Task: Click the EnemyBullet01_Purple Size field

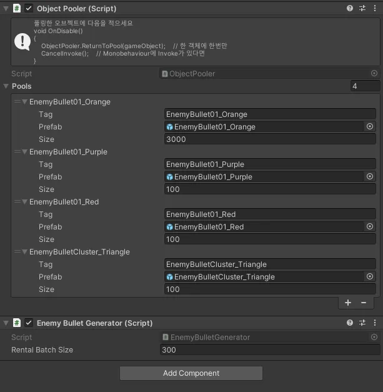Action: (x=270, y=189)
